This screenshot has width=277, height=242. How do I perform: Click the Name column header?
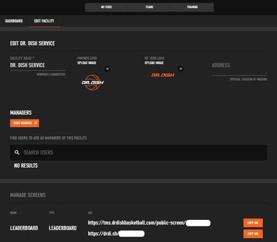[x=13, y=213]
